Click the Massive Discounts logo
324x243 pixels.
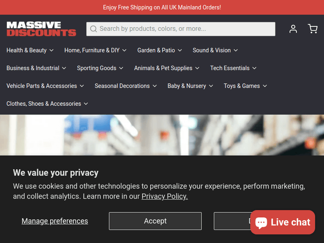(41, 29)
